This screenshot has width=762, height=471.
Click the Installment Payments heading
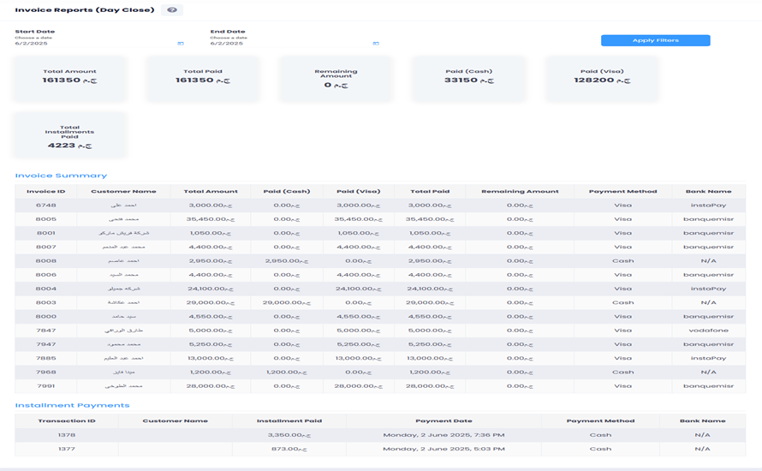(72, 405)
